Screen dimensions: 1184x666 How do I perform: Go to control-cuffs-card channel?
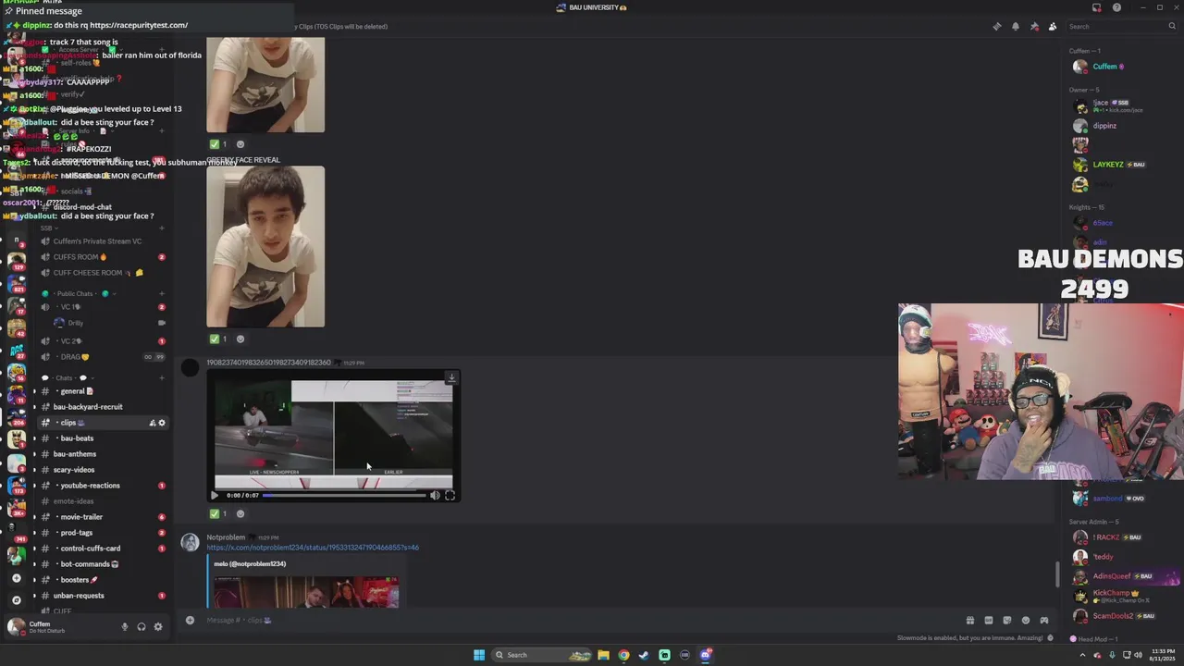(102, 549)
